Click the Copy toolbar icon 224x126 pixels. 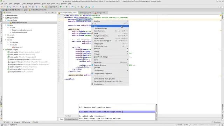click(x=23, y=7)
